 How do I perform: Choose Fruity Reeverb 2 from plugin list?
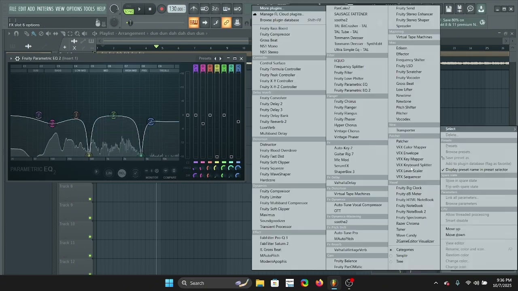click(x=273, y=122)
